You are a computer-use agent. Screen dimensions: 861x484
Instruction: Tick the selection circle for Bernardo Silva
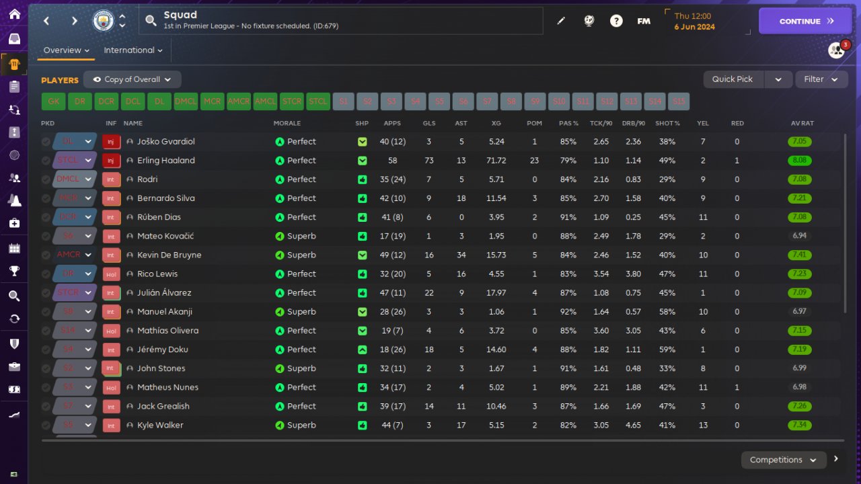[46, 198]
